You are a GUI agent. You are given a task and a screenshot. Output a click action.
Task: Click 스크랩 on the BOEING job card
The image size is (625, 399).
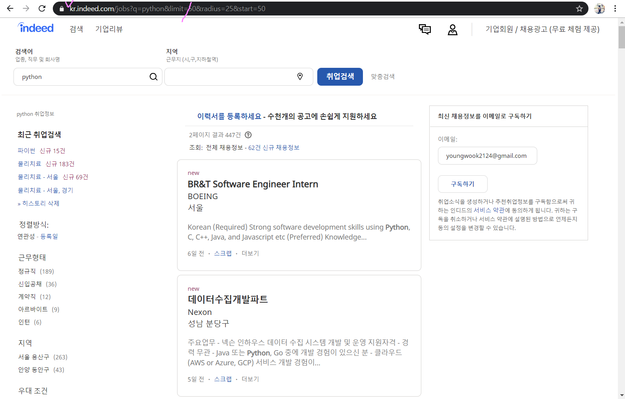pos(223,253)
